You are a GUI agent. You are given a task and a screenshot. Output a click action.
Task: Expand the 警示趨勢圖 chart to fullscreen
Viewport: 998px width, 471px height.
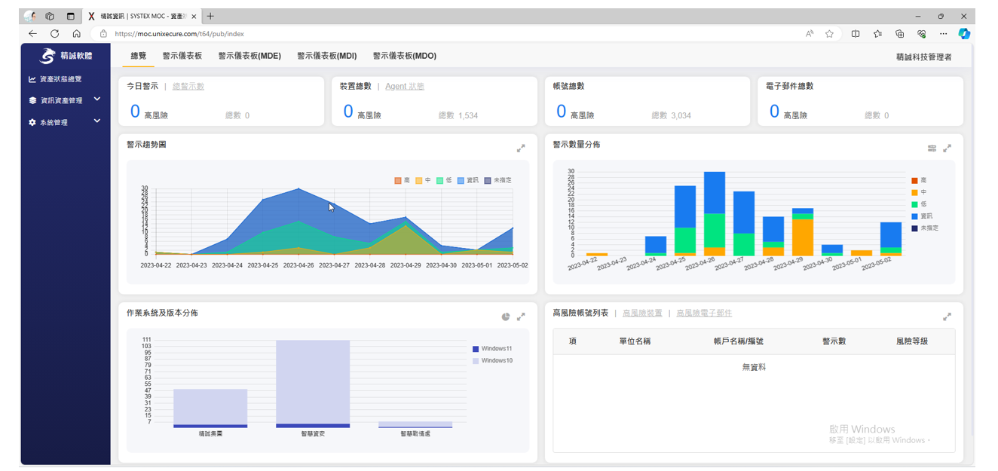pyautogui.click(x=521, y=148)
